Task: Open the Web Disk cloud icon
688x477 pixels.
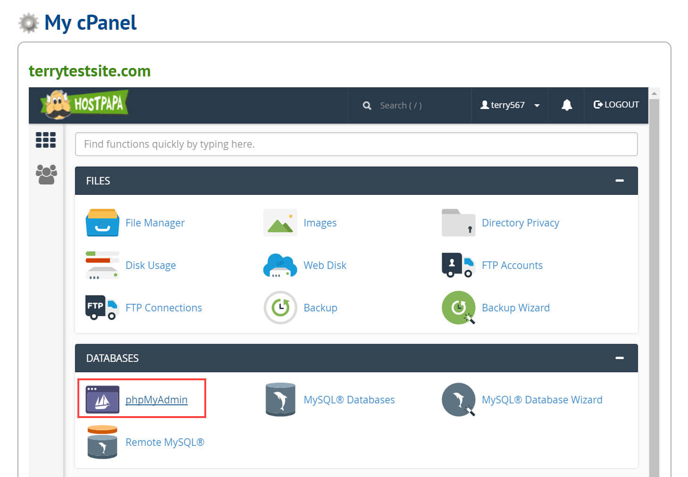Action: (280, 265)
